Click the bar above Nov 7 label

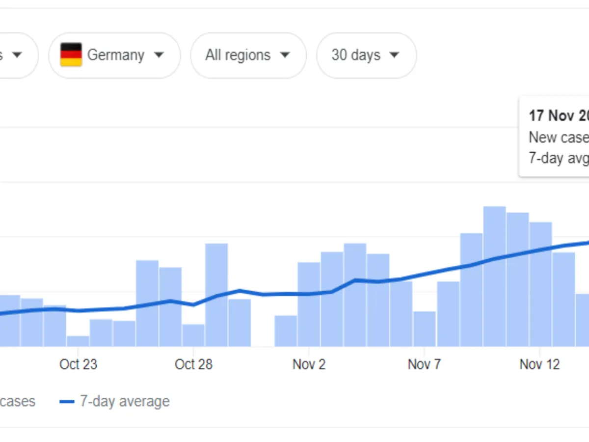tap(424, 329)
